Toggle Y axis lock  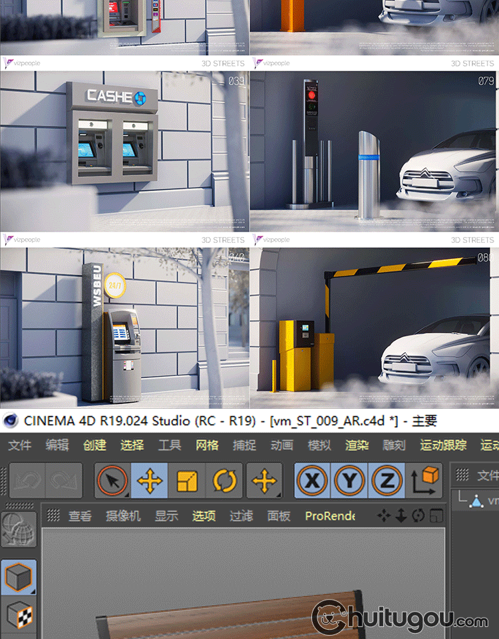[349, 481]
